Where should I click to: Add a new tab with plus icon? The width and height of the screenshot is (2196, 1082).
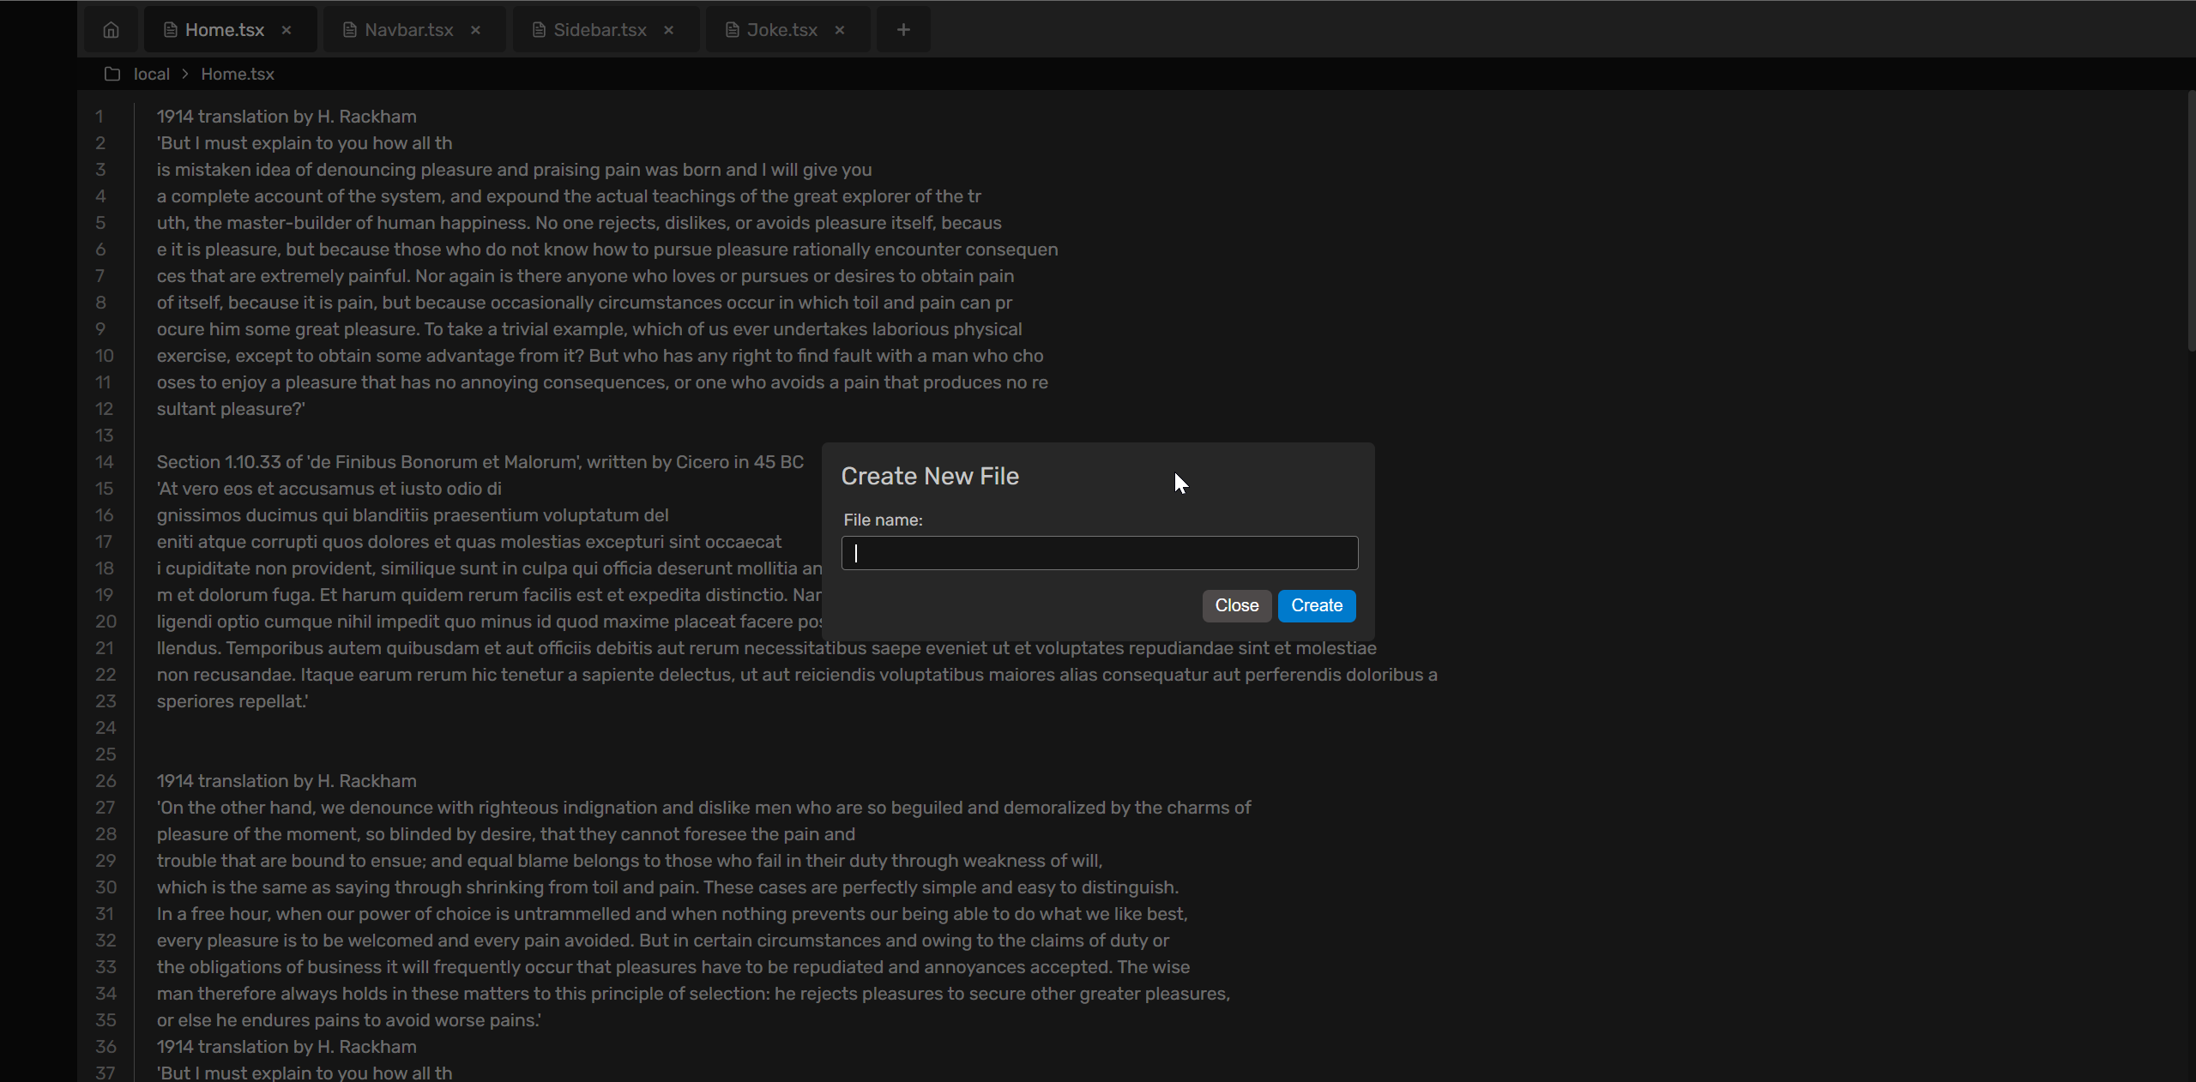click(902, 30)
